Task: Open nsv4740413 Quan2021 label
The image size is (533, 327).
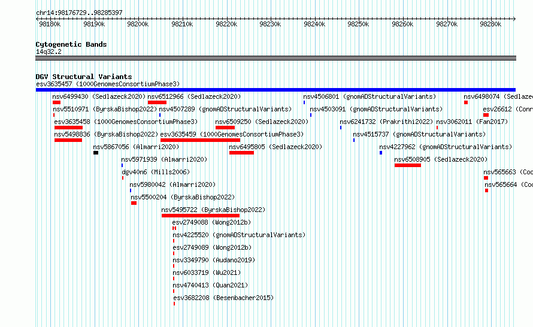Action: (x=210, y=285)
